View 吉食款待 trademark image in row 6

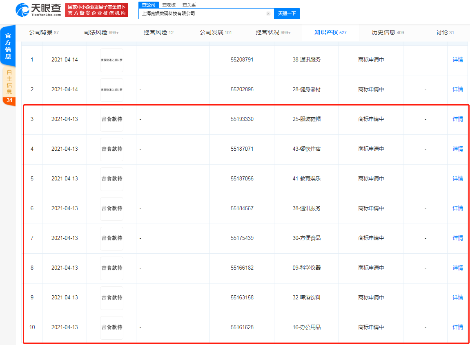coord(111,209)
